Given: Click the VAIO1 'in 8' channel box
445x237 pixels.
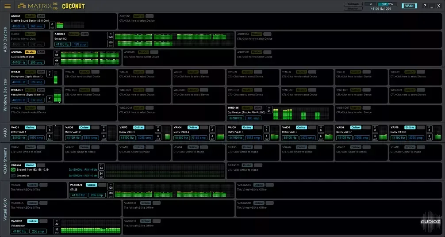Looking at the screenshot, I should tap(50, 129).
